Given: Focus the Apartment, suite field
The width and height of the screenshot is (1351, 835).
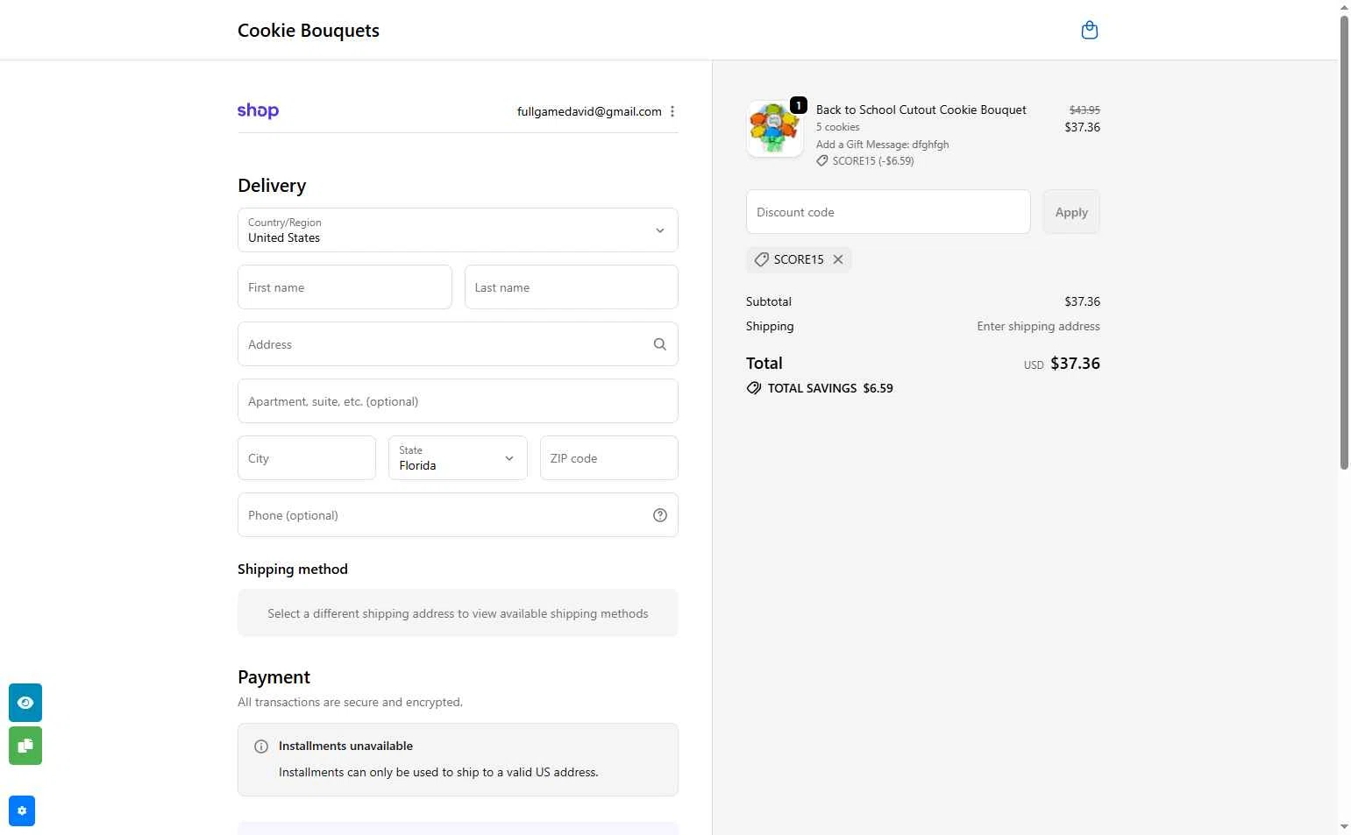Looking at the screenshot, I should click(x=458, y=401).
